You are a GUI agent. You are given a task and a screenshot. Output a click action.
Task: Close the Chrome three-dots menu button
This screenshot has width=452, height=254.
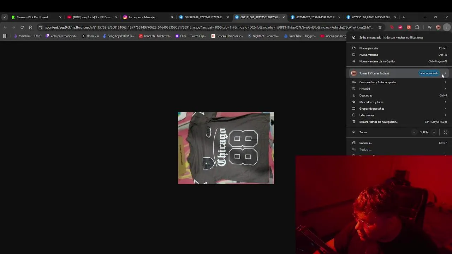(x=447, y=27)
